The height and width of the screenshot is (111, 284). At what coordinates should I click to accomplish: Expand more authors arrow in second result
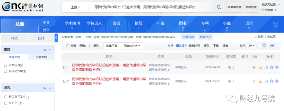tap(169, 84)
